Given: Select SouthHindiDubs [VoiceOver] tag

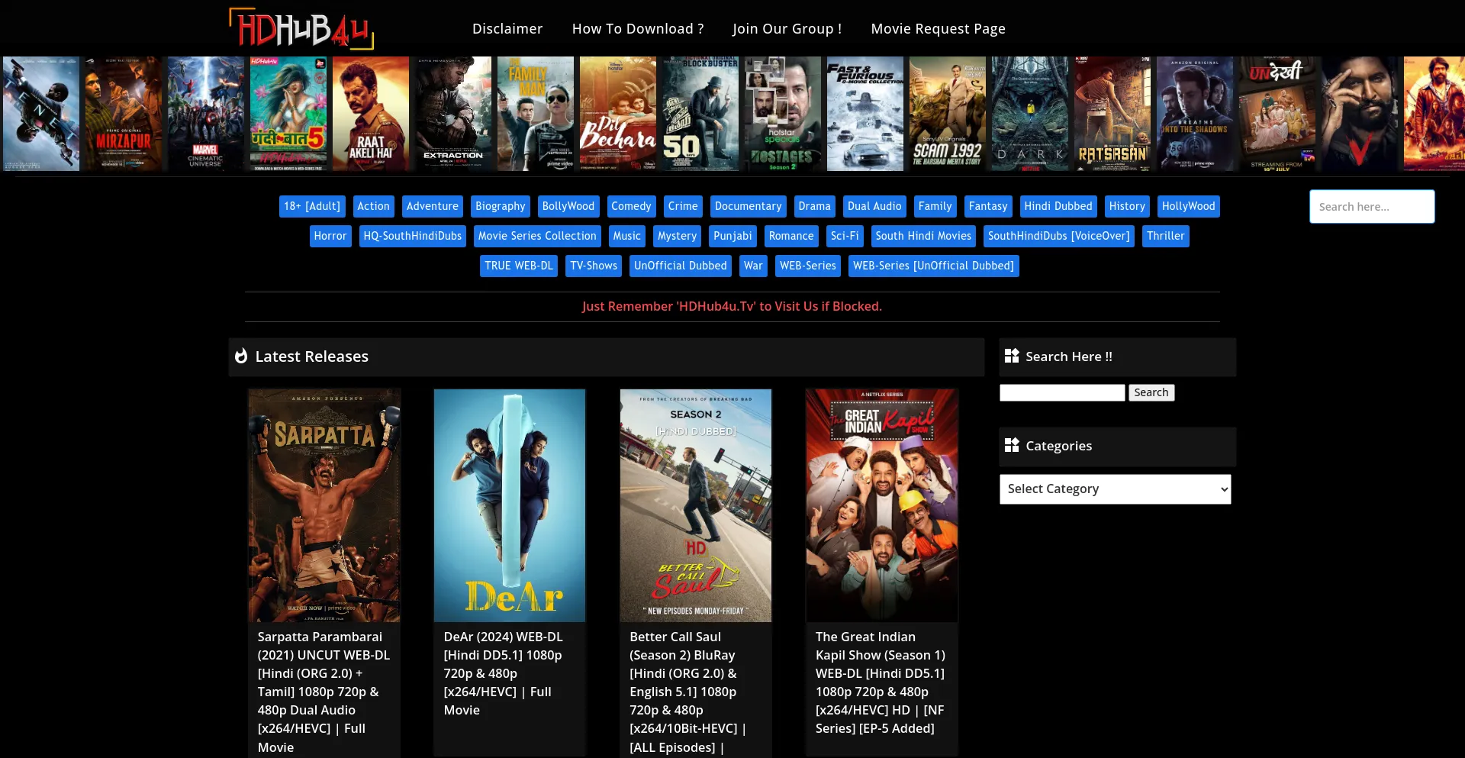Looking at the screenshot, I should click(1059, 236).
